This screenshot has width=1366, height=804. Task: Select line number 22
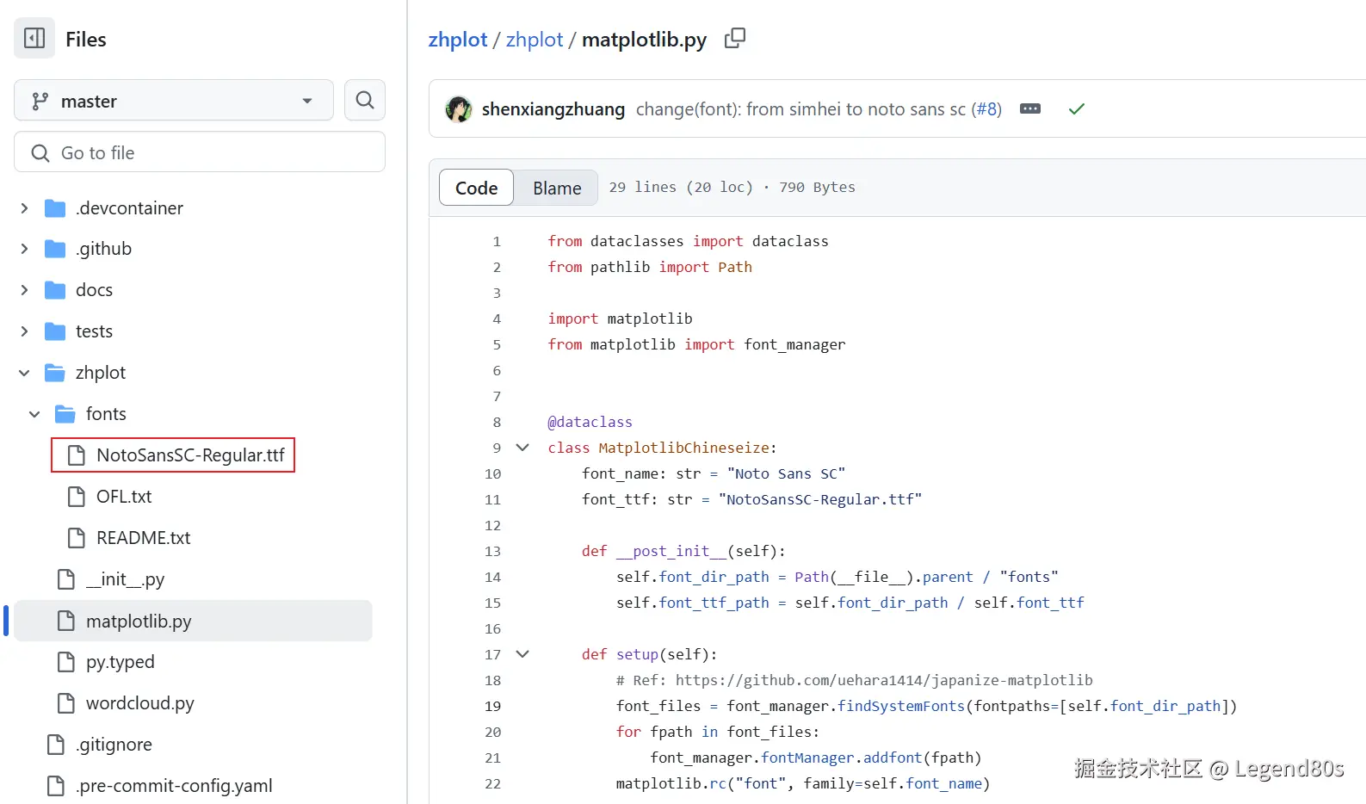(x=492, y=784)
